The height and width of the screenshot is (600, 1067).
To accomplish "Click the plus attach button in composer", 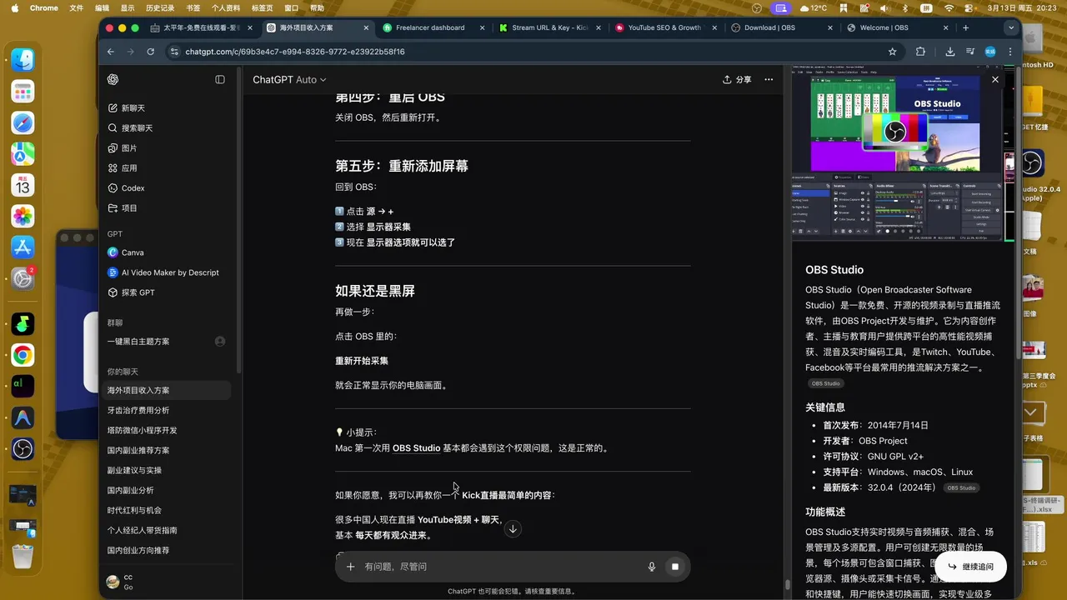I will [x=350, y=567].
